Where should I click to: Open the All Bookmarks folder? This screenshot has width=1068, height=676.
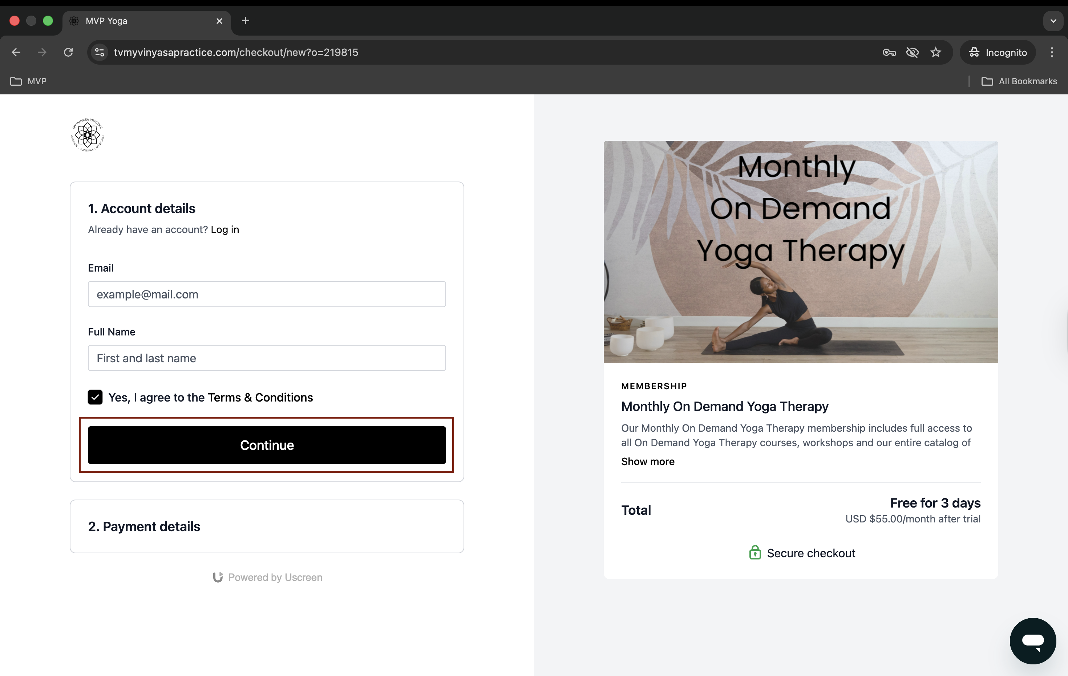[x=1019, y=81]
